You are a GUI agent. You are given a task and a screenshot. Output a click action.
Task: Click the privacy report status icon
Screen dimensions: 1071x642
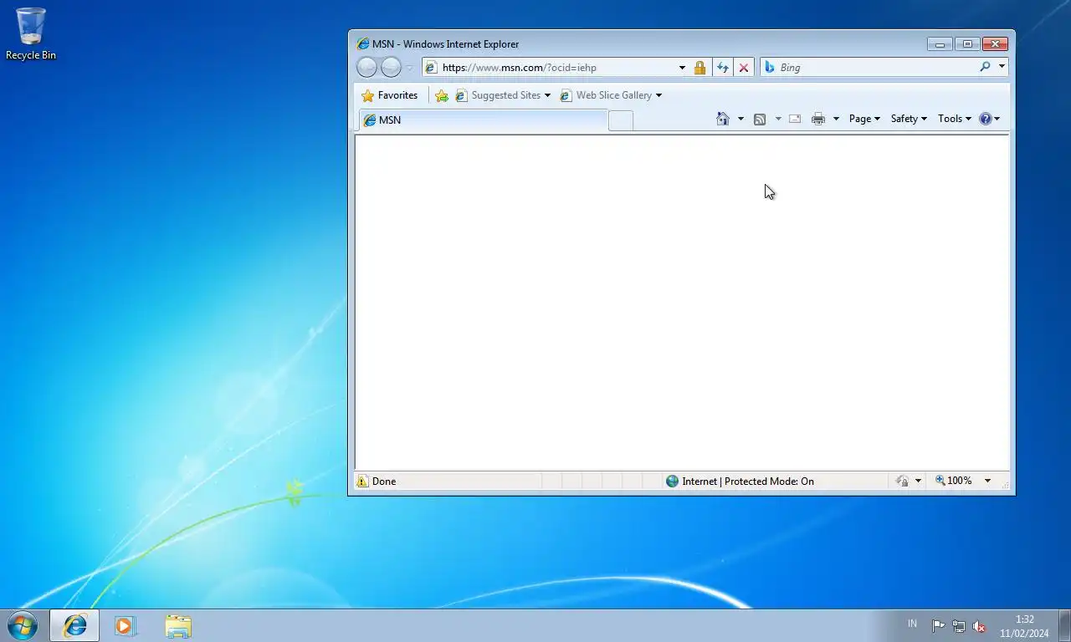[903, 481]
